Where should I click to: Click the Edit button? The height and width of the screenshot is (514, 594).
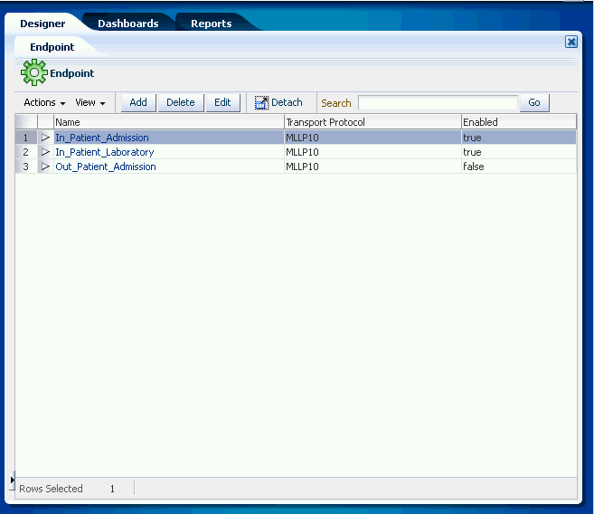pos(222,103)
